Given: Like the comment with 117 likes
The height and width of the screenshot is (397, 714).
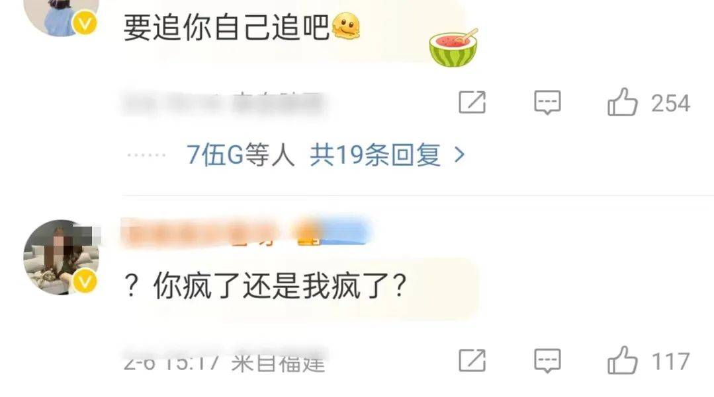Looking at the screenshot, I should (x=623, y=361).
